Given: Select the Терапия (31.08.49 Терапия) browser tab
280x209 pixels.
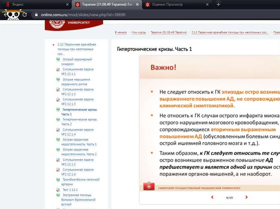Looking at the screenshot, I should tap(107, 4).
